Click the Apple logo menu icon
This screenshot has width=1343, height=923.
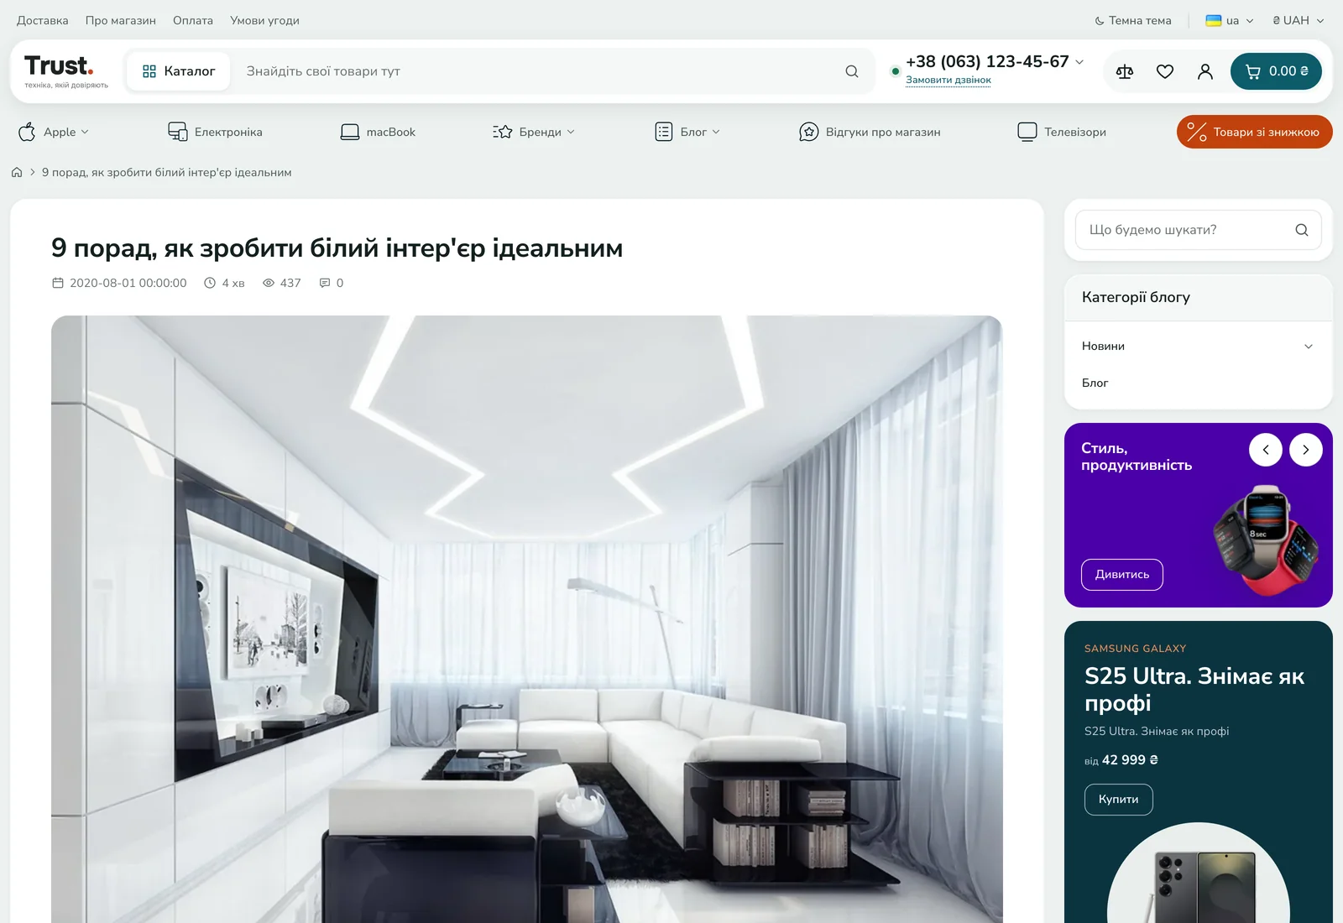pyautogui.click(x=27, y=132)
